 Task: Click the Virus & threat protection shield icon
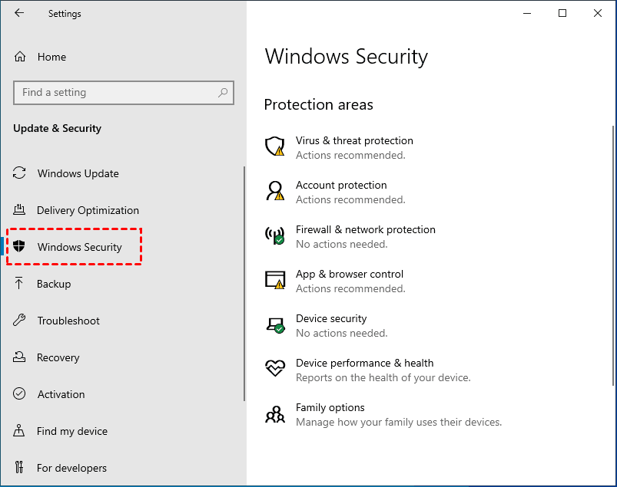[275, 146]
